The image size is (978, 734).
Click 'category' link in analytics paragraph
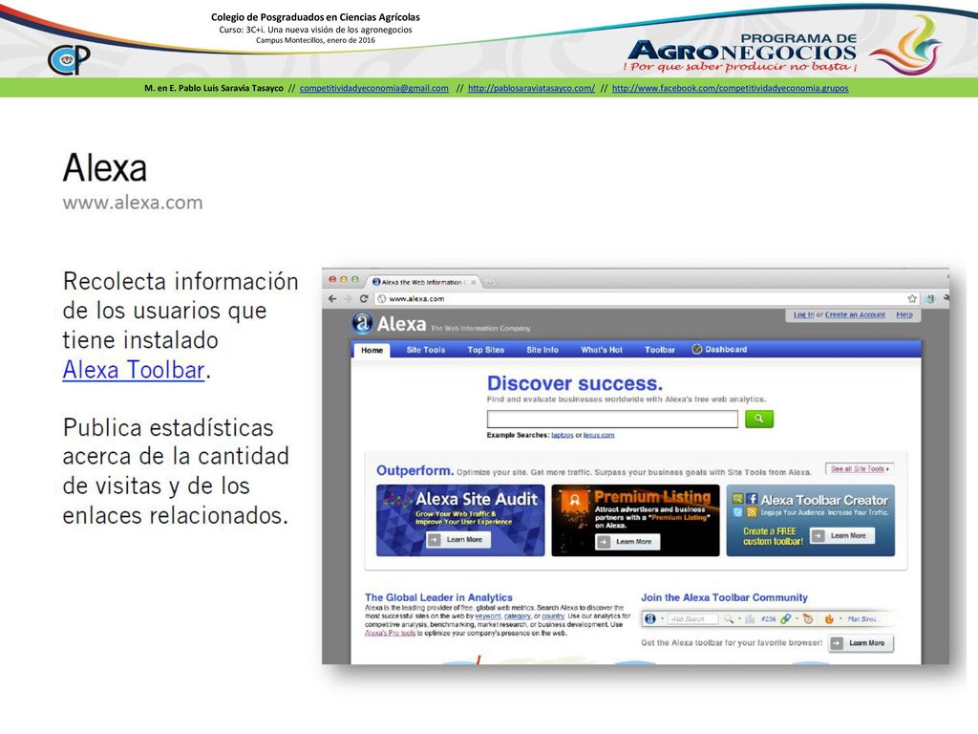click(x=517, y=616)
